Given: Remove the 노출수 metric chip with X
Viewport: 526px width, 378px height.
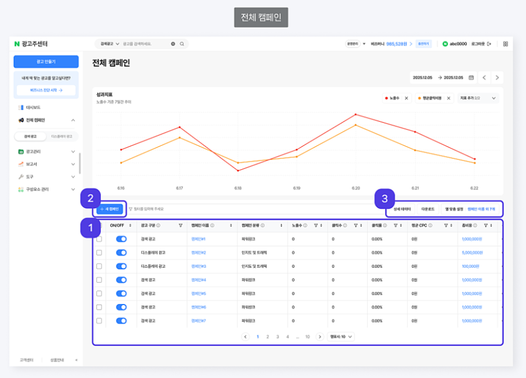Looking at the screenshot, I should tap(407, 98).
